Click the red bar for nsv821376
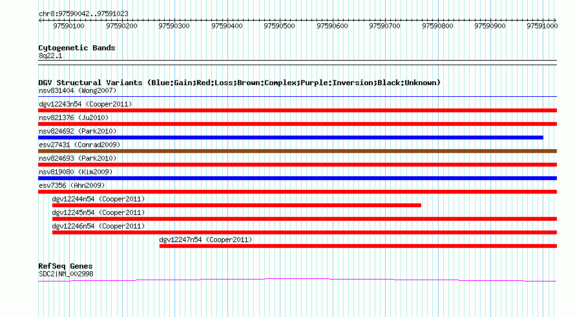The image size is (575, 317). click(297, 124)
